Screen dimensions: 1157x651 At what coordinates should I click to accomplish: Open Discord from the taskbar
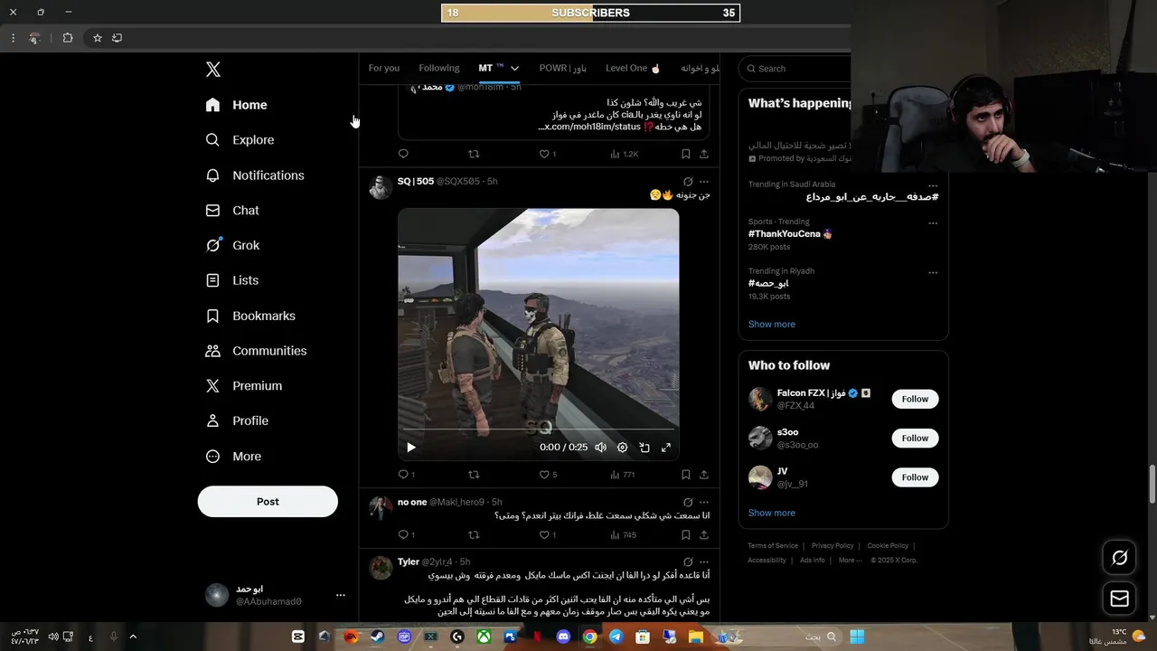click(x=563, y=637)
